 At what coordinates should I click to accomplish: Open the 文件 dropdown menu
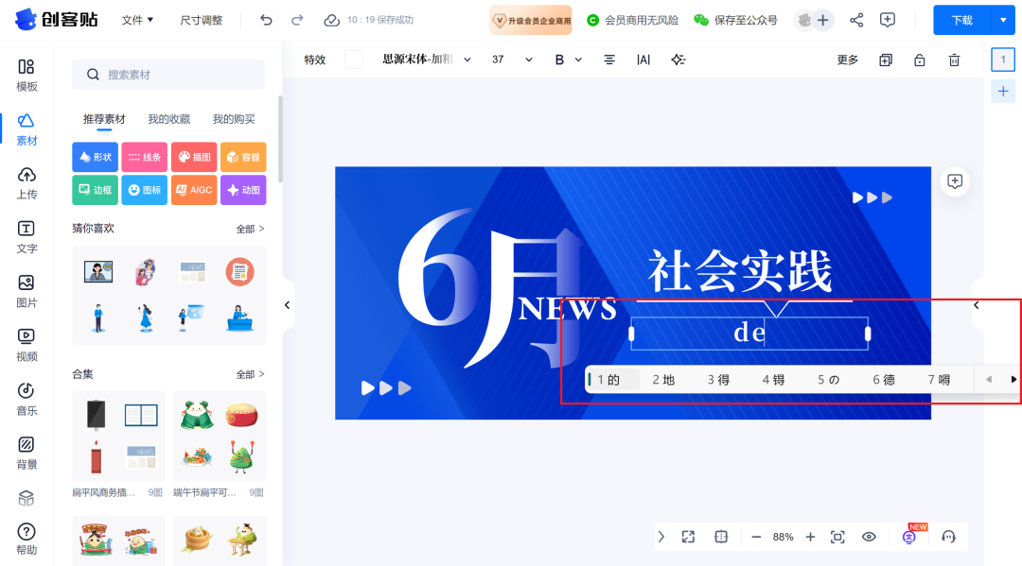click(137, 20)
